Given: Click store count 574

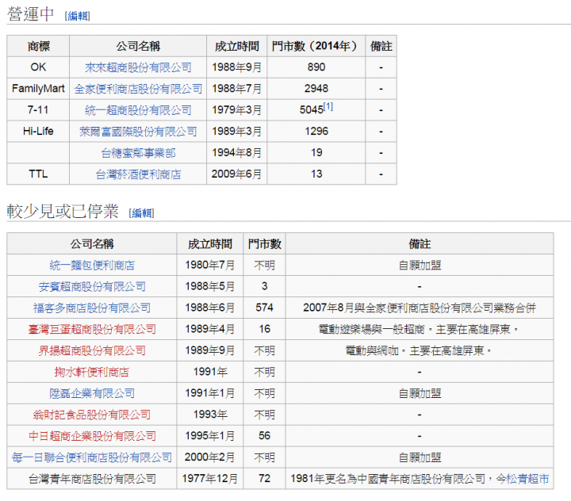Looking at the screenshot, I should point(264,308).
